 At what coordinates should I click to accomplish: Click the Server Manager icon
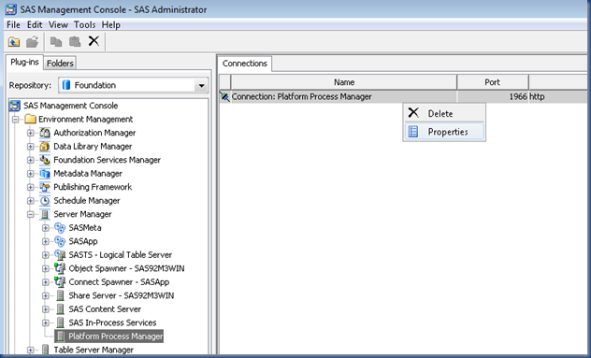point(45,214)
